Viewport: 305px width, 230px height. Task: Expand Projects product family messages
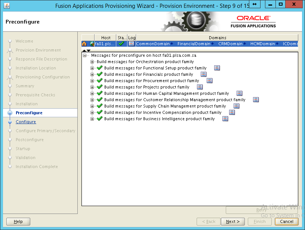[x=92, y=87]
